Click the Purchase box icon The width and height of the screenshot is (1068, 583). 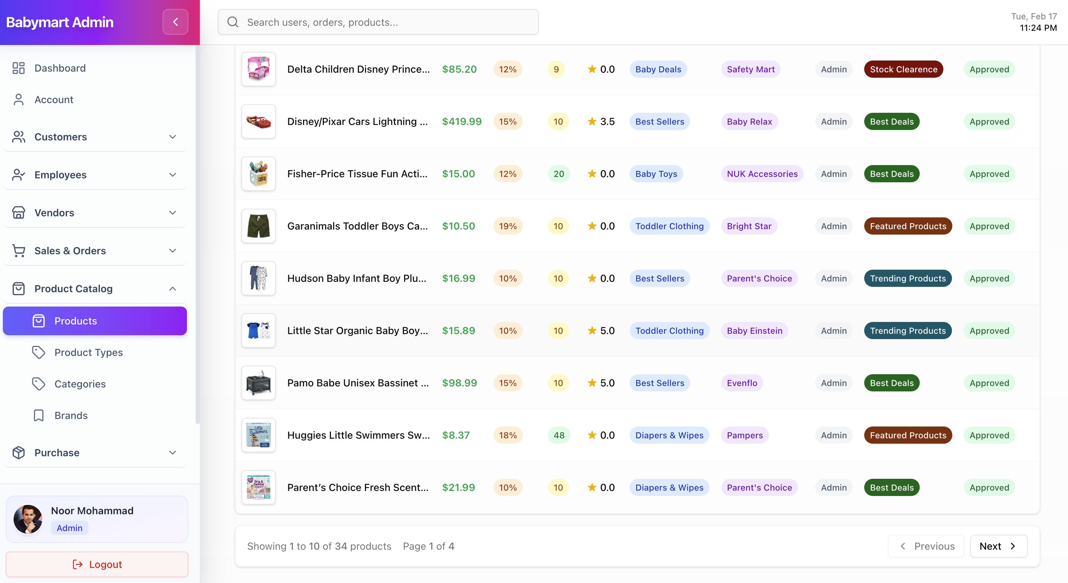pos(19,452)
